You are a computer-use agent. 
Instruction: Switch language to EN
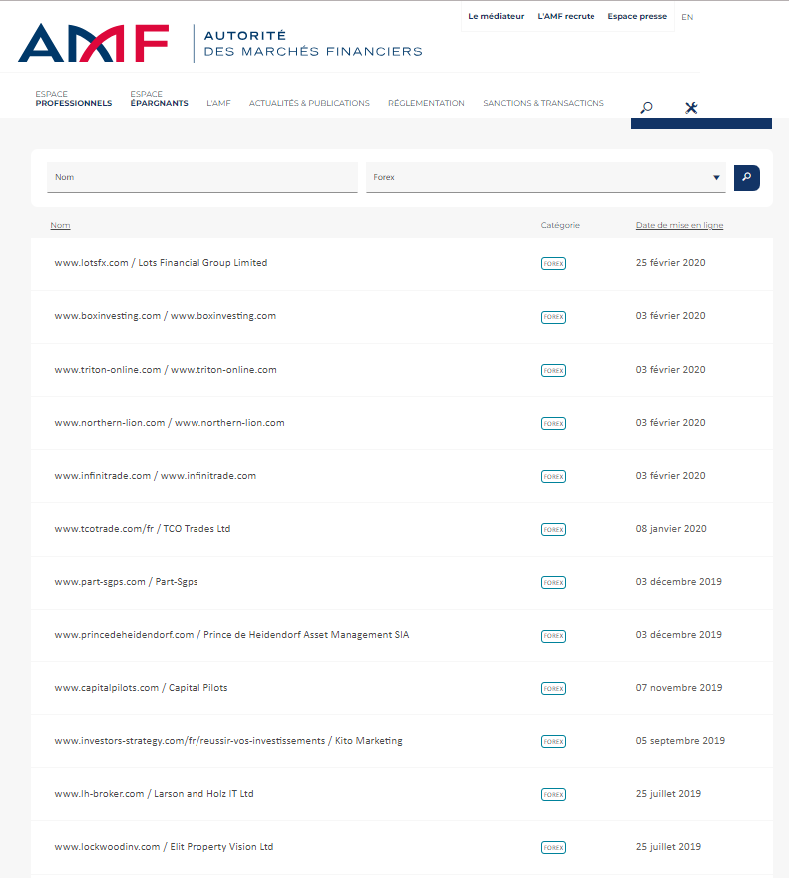click(x=687, y=17)
